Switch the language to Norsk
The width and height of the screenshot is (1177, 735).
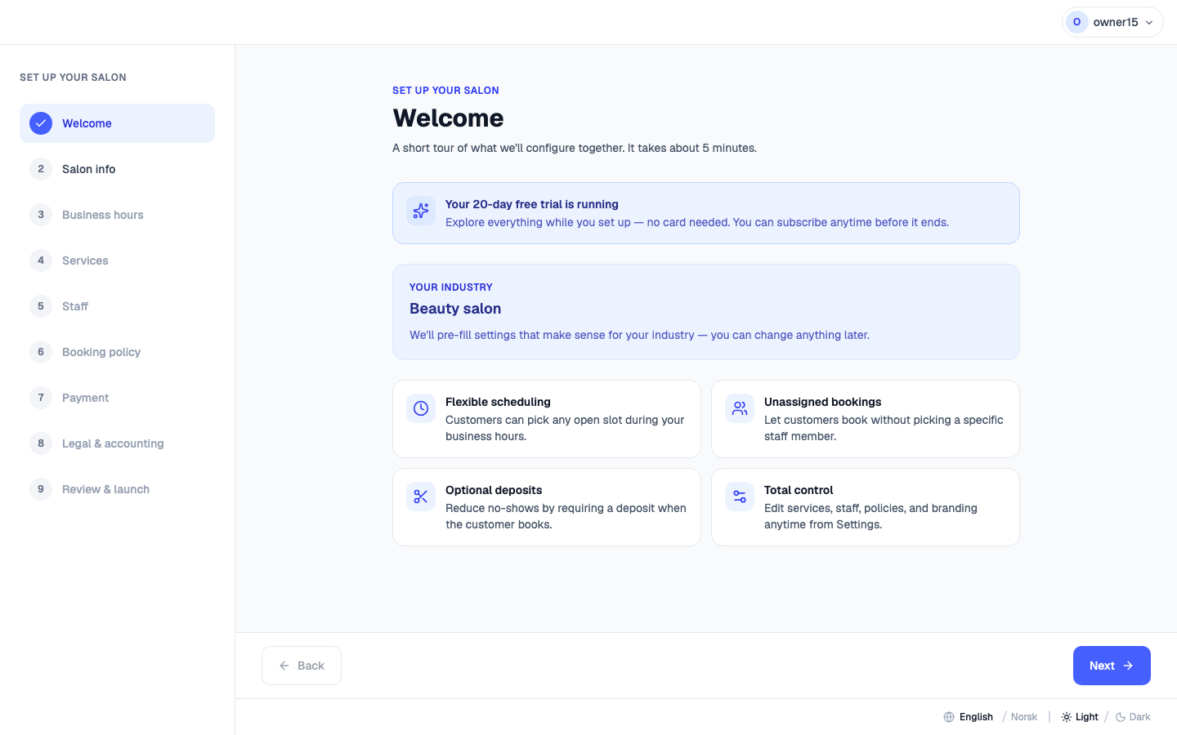1024,717
